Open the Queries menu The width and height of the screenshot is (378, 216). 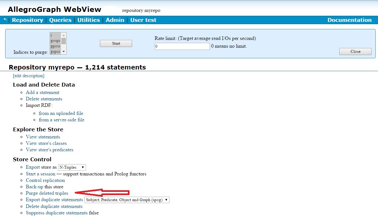click(x=60, y=20)
